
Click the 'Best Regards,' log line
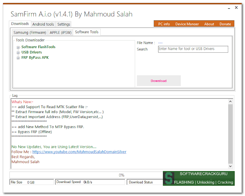click(x=23, y=157)
